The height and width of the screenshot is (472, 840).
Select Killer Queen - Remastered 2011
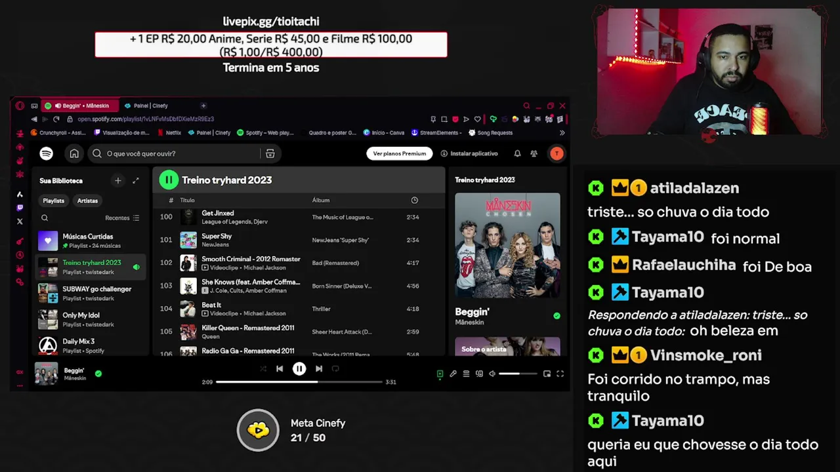(299, 332)
